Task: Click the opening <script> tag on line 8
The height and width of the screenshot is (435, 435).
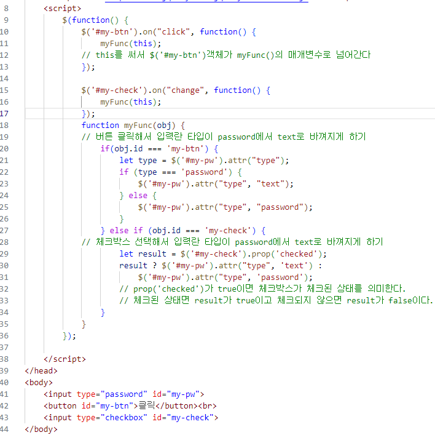Action: coord(63,9)
